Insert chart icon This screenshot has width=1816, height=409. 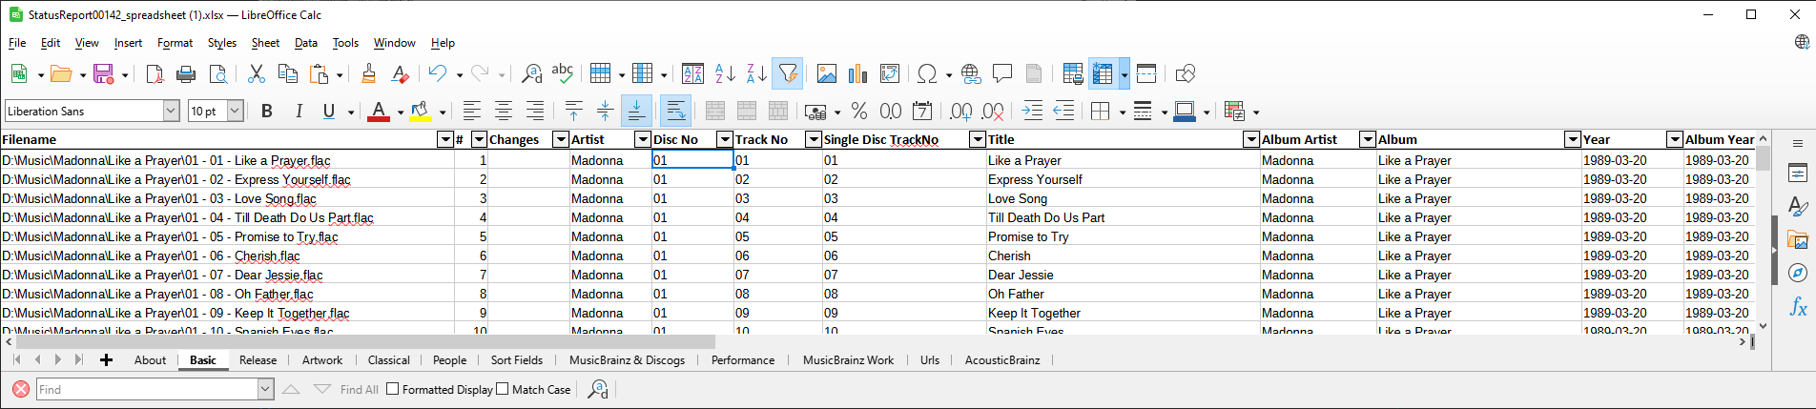click(858, 73)
